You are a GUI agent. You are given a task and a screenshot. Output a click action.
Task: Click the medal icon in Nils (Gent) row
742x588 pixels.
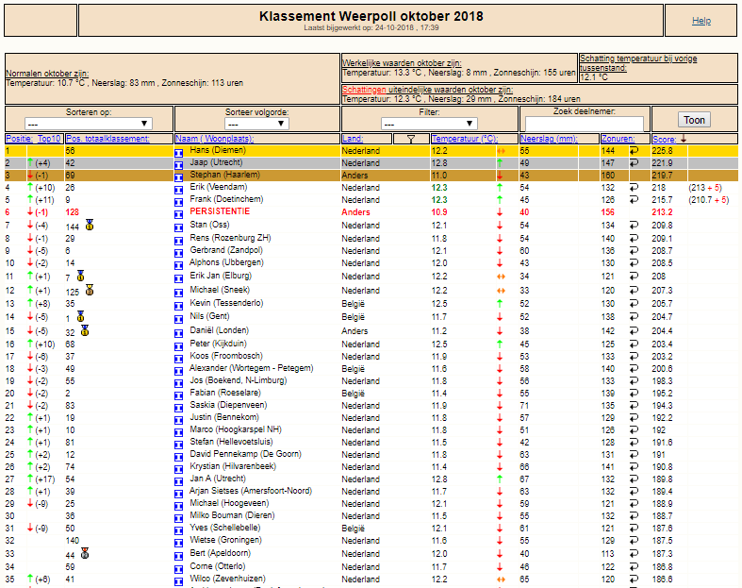[80, 316]
